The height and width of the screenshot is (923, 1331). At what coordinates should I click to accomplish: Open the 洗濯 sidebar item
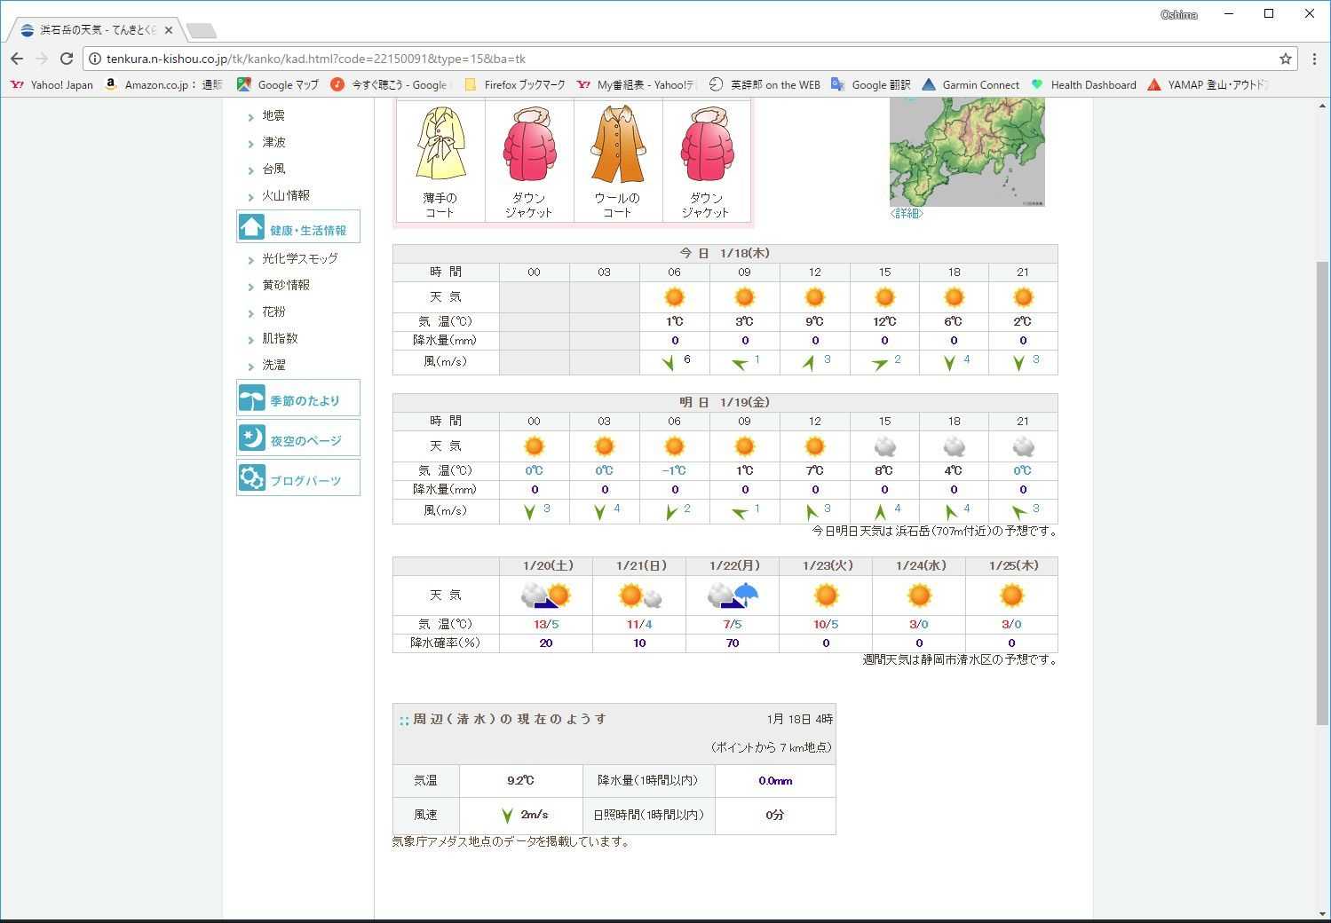pyautogui.click(x=273, y=365)
